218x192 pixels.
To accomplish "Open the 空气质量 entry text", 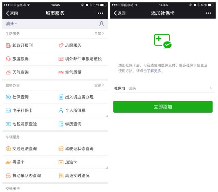I will [73, 72].
